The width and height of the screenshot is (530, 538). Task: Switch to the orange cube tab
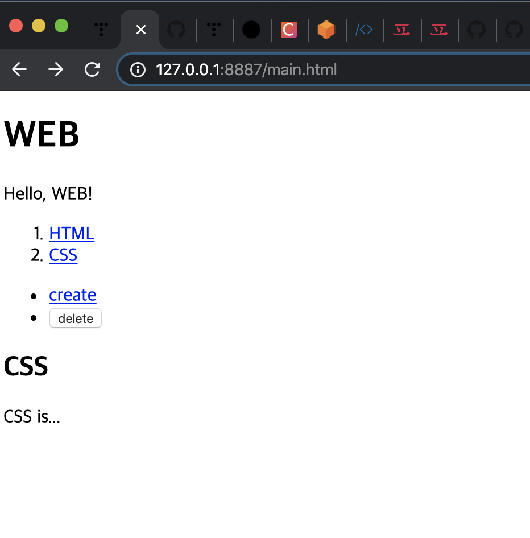coord(326,30)
